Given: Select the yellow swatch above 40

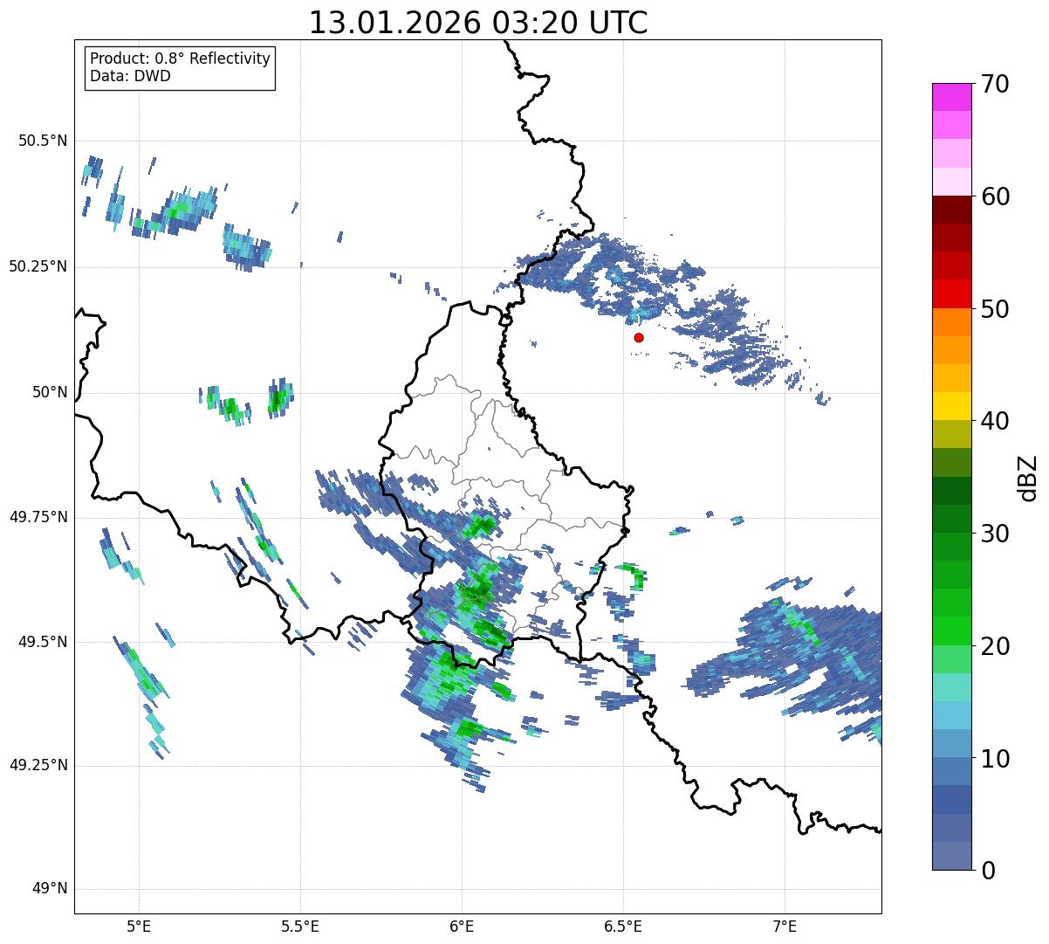Looking at the screenshot, I should point(952,406).
